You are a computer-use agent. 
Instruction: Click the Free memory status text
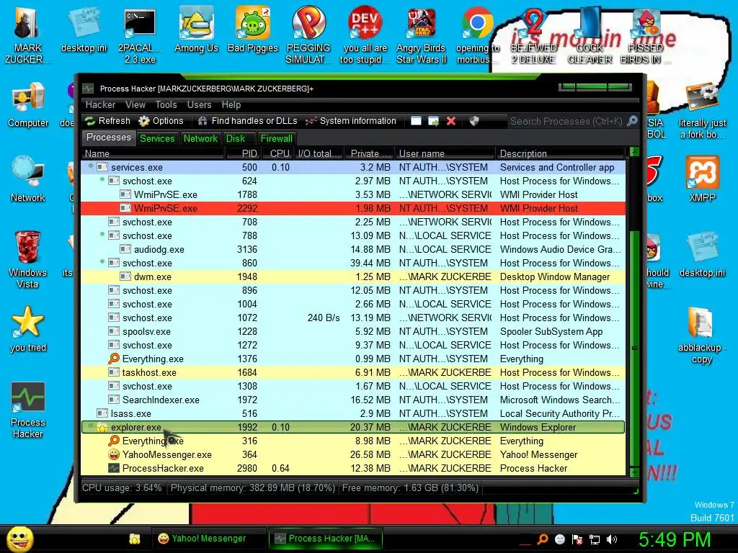pos(410,488)
